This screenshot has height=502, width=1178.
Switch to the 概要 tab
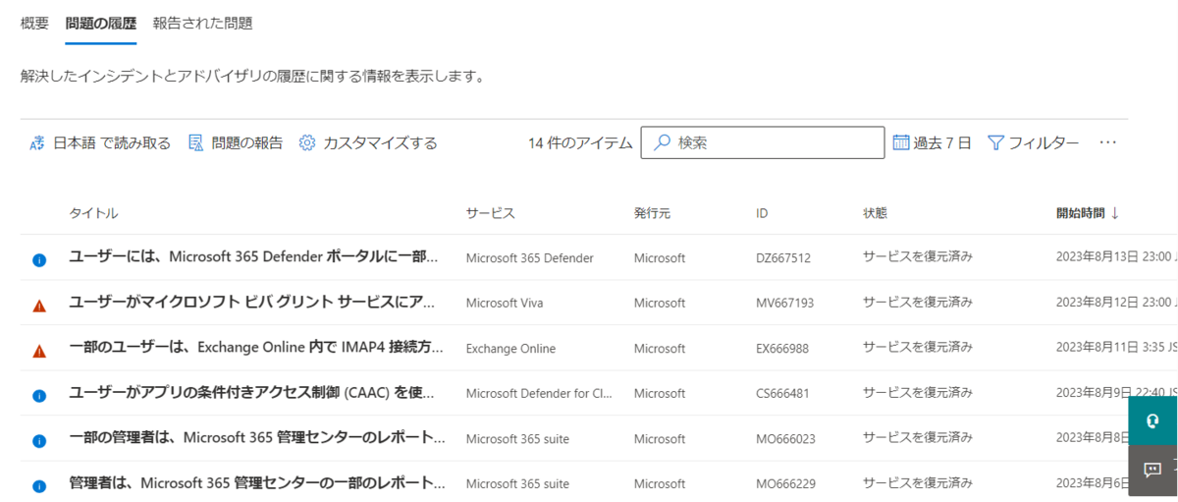tap(34, 24)
